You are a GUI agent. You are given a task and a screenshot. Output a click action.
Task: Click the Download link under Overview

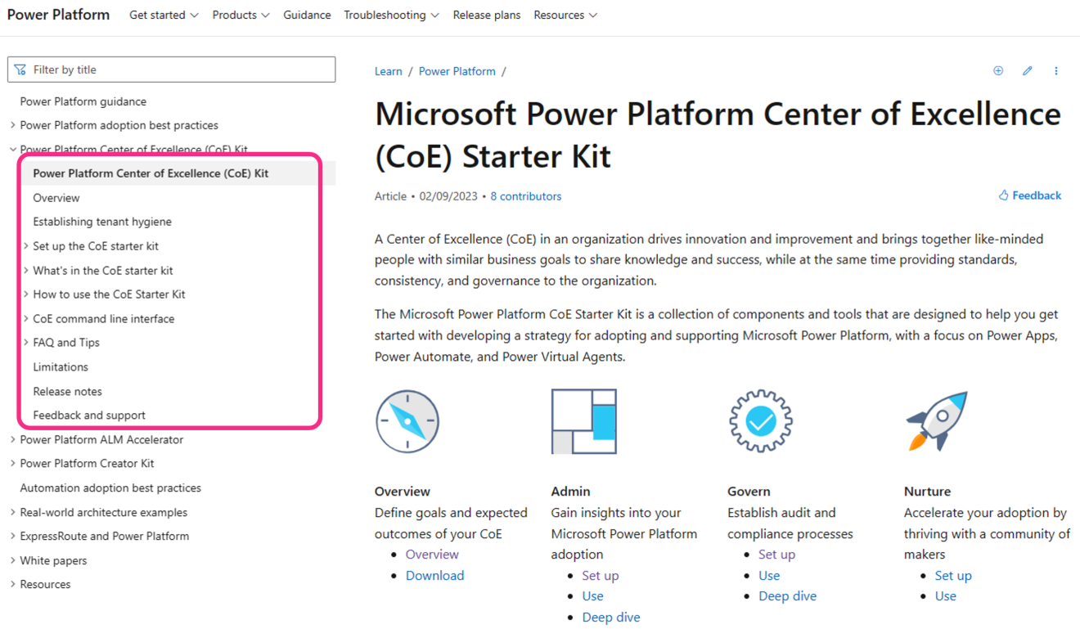click(x=434, y=575)
